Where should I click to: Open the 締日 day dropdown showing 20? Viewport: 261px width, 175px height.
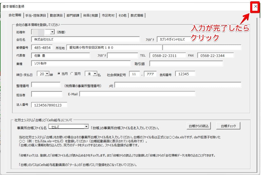point(47,74)
